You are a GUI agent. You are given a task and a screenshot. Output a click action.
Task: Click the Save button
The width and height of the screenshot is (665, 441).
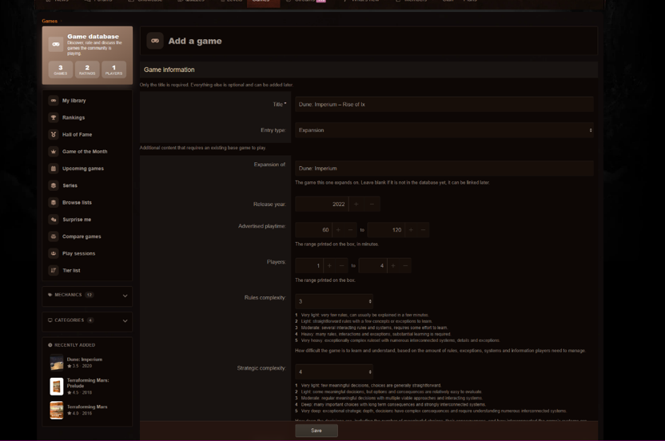[317, 431]
